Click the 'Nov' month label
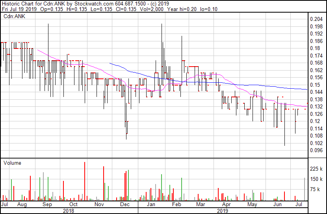This screenshot has width=327, height=214. pos(99,205)
